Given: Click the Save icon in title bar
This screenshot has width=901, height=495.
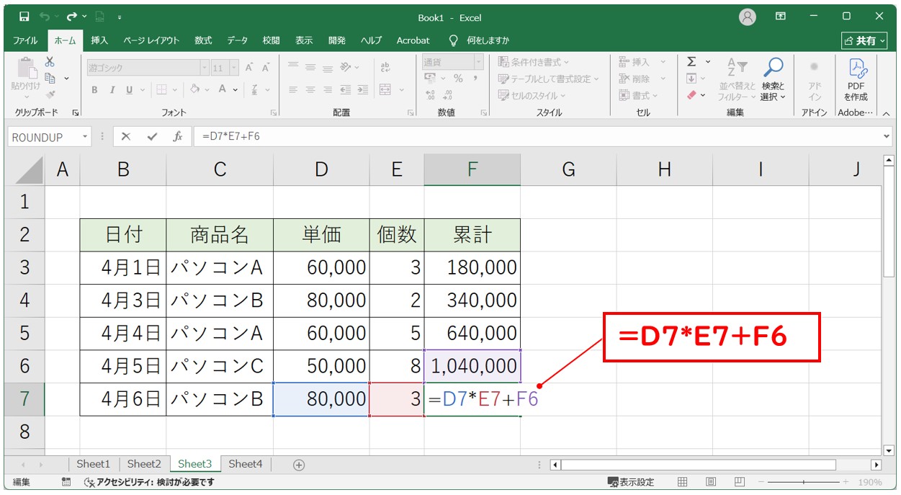Looking at the screenshot, I should 24,17.
